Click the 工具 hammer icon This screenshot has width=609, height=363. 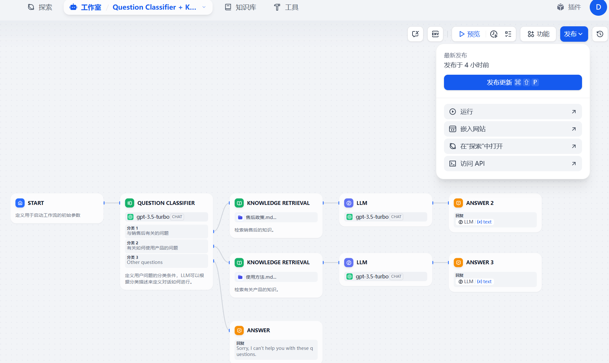[277, 7]
